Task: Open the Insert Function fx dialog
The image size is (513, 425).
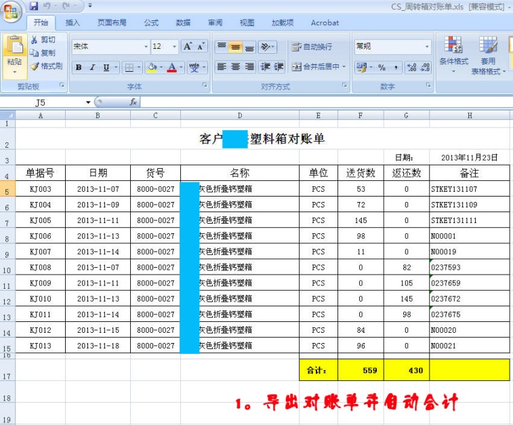Action: (x=133, y=102)
